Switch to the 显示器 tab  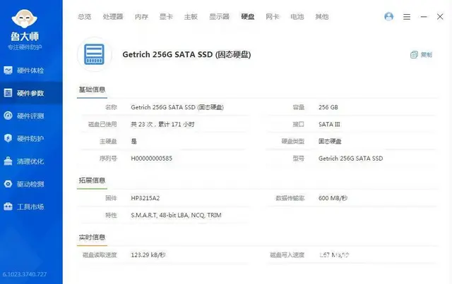pyautogui.click(x=220, y=17)
